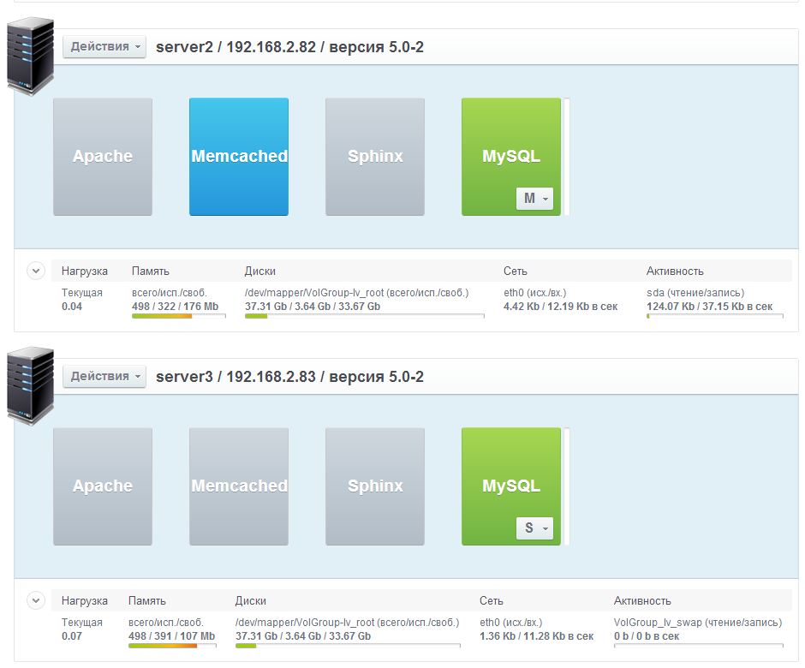Viewport: 805px width, 668px height.
Task: Click server2 memory usage bar
Action: pyautogui.click(x=178, y=317)
